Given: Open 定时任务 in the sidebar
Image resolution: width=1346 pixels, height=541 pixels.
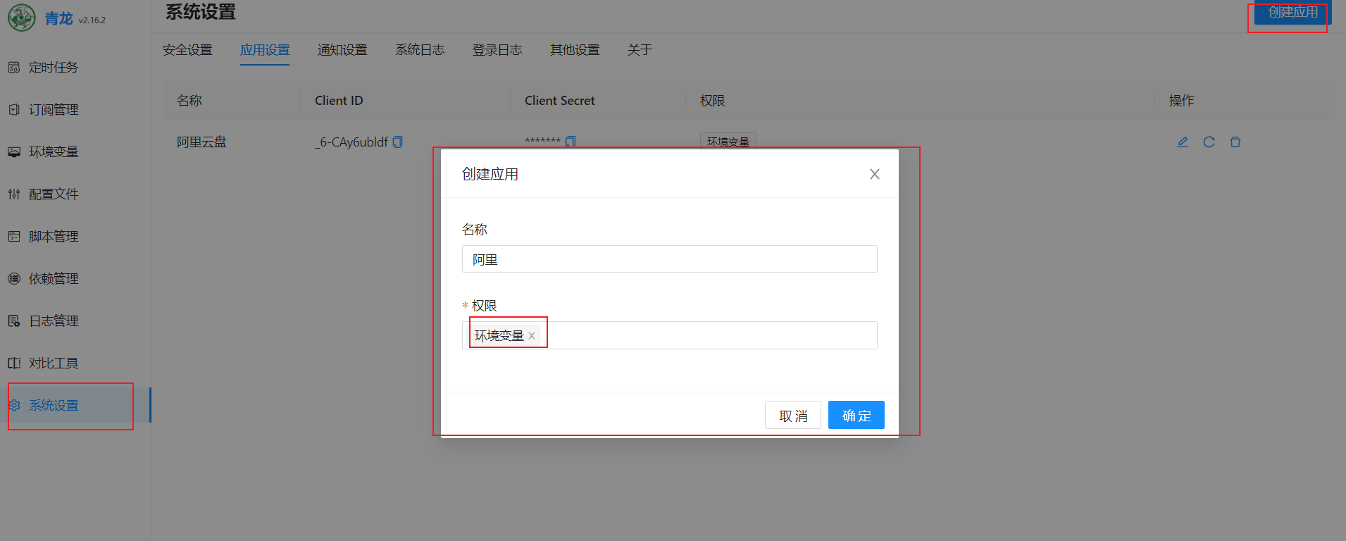Looking at the screenshot, I should 75,68.
